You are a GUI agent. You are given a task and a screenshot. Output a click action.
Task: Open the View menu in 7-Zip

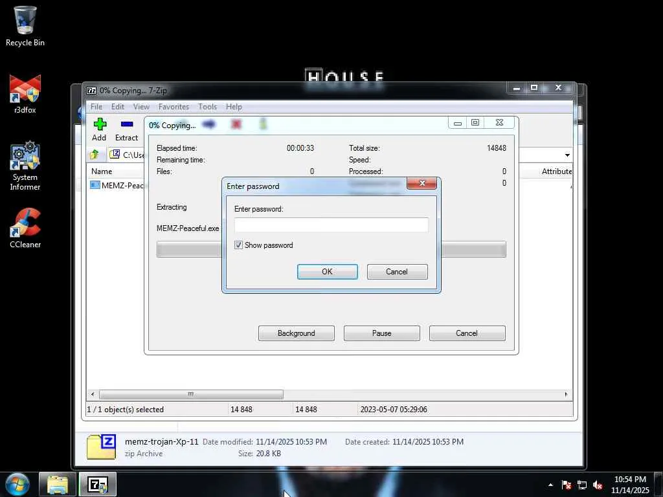point(141,107)
